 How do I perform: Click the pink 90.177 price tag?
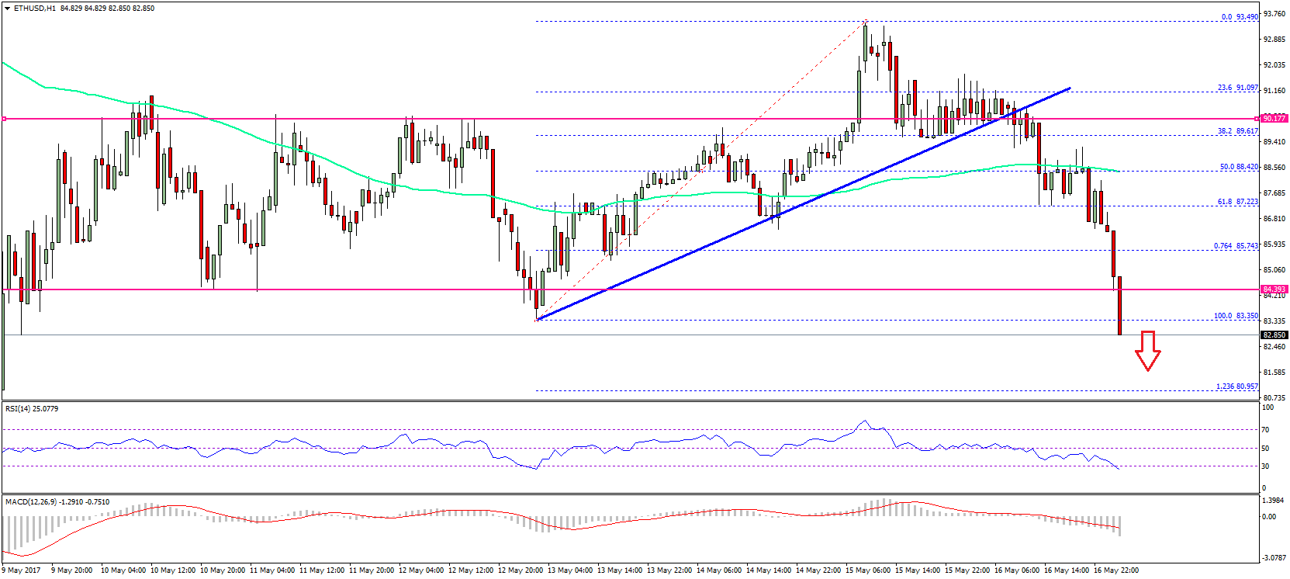coord(1274,119)
